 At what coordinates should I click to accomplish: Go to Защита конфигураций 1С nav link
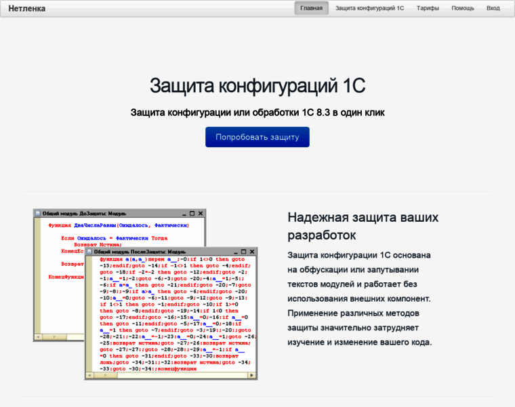[369, 8]
